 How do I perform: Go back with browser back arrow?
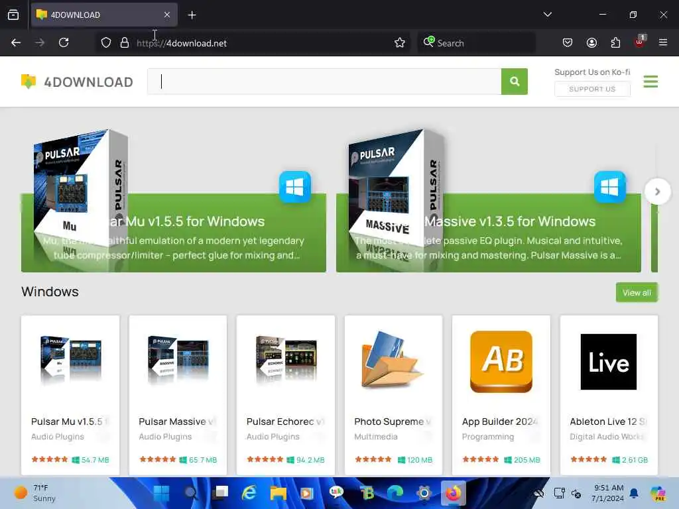16,42
